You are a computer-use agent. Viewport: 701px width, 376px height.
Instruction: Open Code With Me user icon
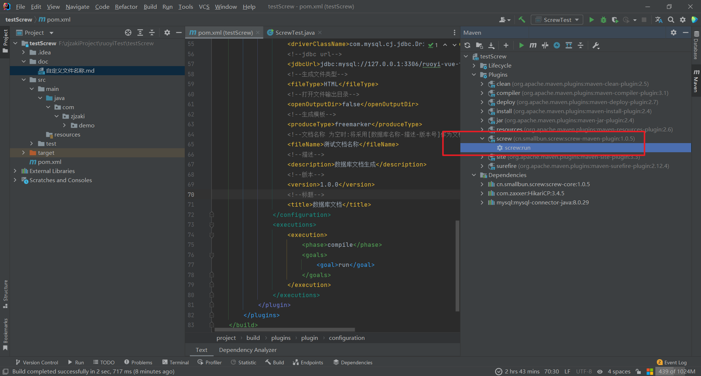pyautogui.click(x=505, y=20)
